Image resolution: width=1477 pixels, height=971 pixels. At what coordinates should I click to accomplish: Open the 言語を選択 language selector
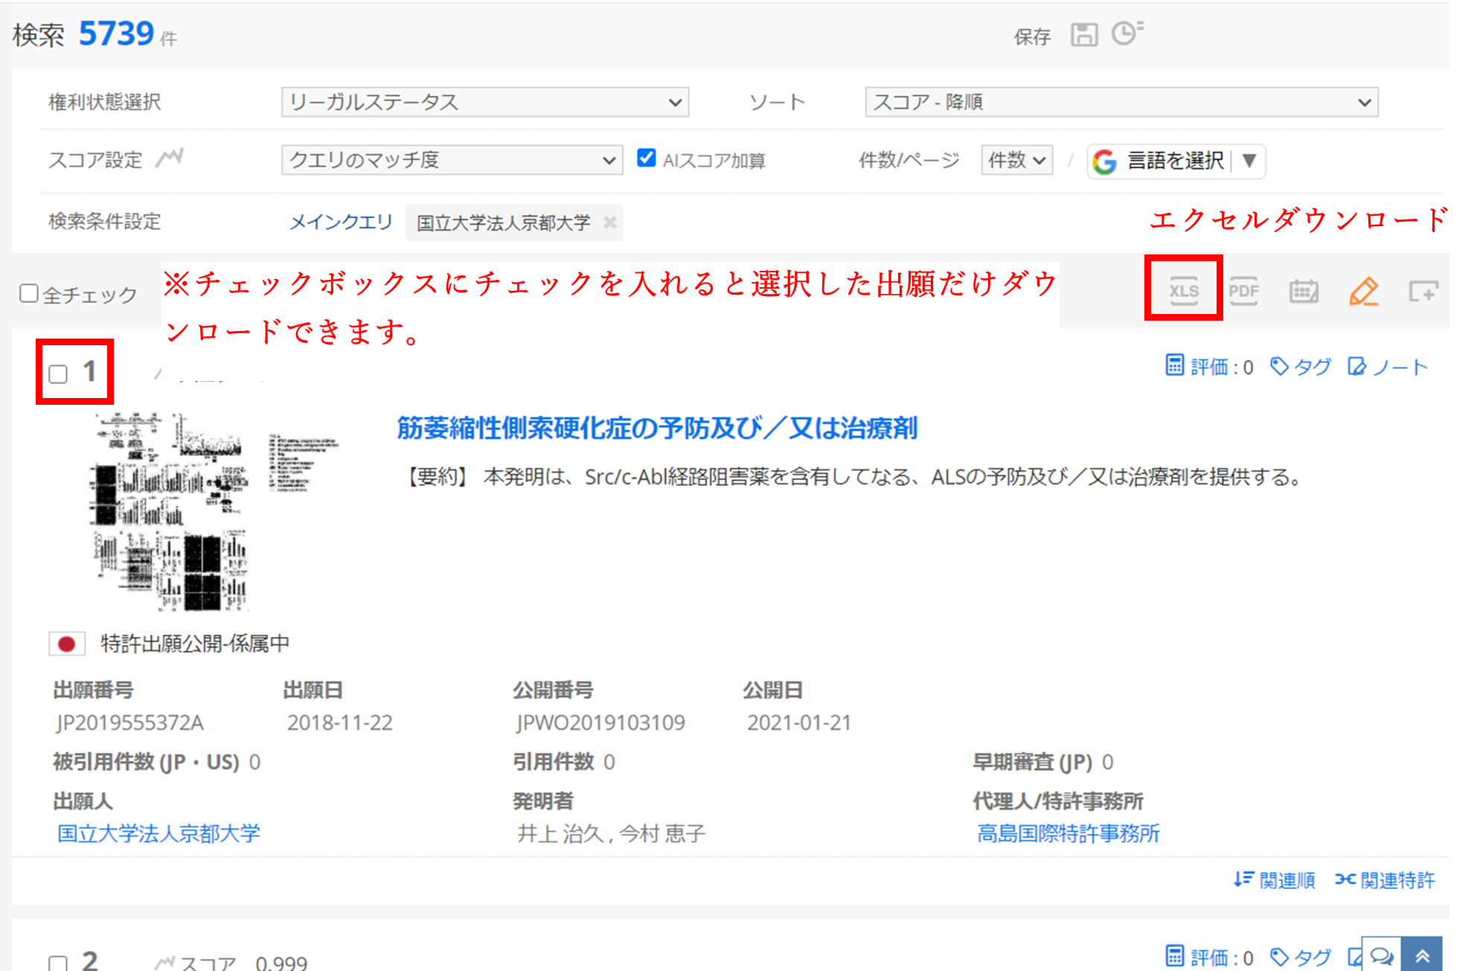pos(1175,161)
